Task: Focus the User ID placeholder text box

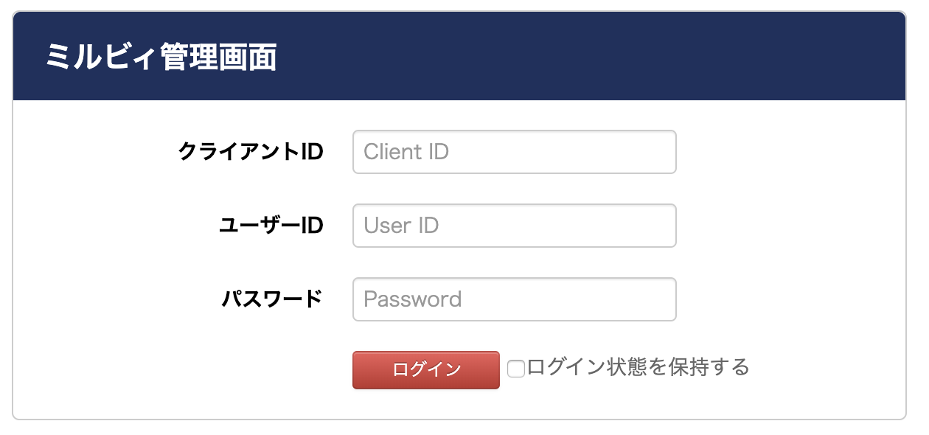Action: coord(514,226)
